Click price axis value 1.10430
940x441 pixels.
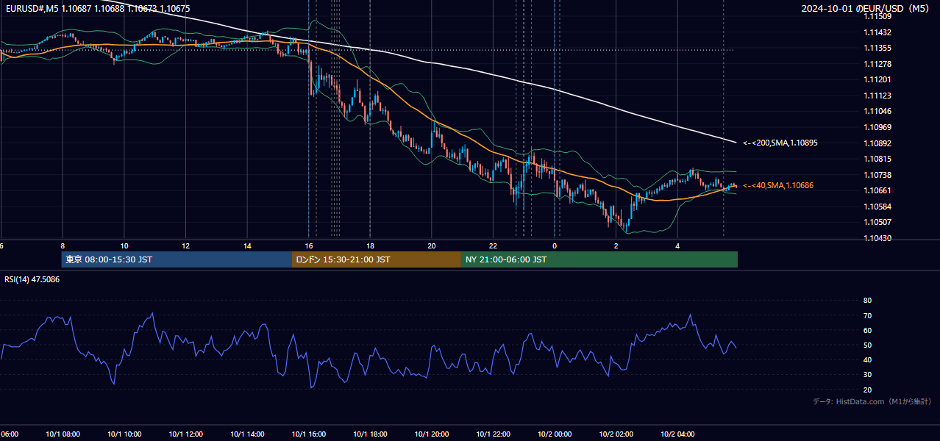(877, 238)
